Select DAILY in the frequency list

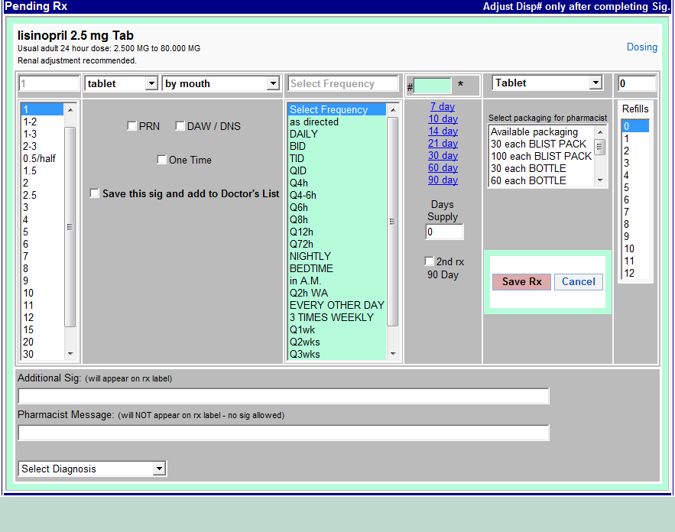click(x=337, y=134)
